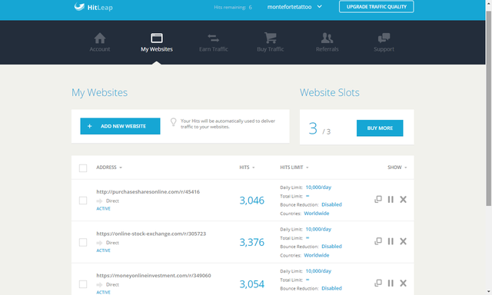Click the UPGRADE TRAFFIC QUALITY button
This screenshot has height=295, width=492.
tap(376, 7)
